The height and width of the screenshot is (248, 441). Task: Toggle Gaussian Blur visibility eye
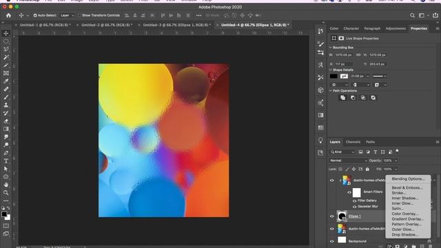tap(354, 207)
